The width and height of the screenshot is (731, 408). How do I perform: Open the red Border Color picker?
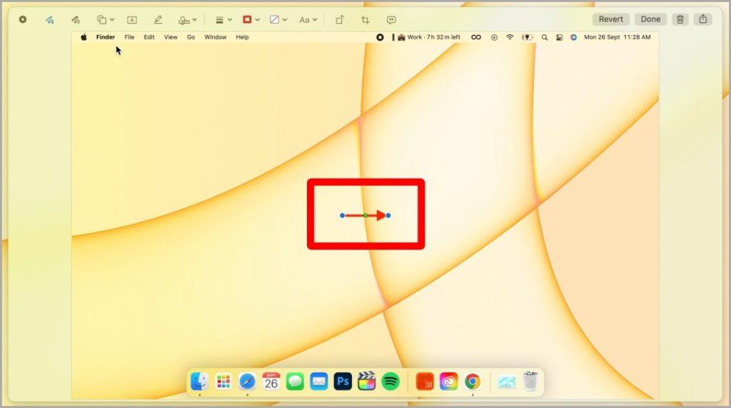tap(251, 19)
